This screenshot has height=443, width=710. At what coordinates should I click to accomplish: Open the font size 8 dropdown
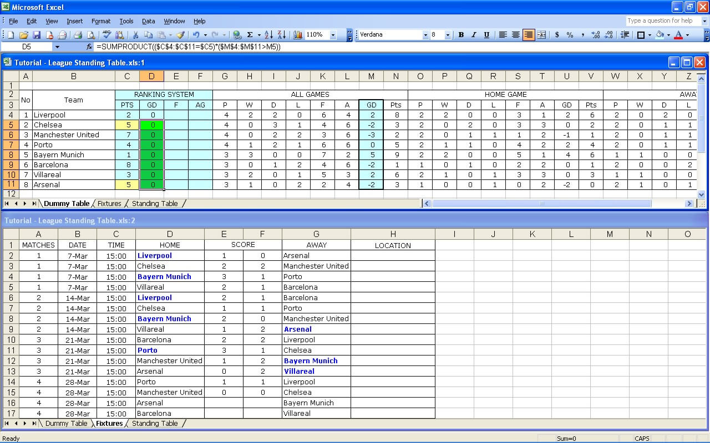pyautogui.click(x=448, y=35)
